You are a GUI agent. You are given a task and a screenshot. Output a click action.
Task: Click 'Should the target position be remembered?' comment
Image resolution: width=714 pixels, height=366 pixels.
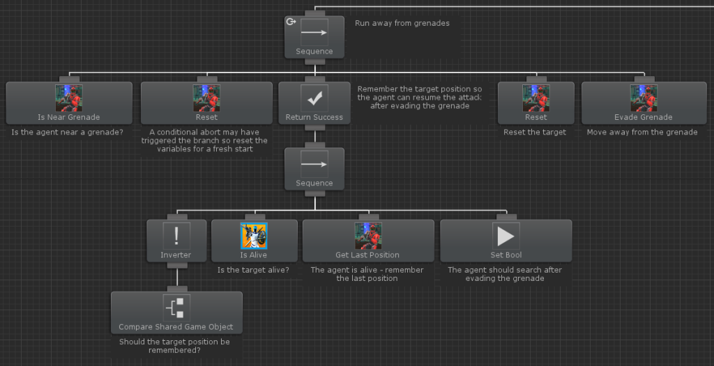(x=174, y=346)
